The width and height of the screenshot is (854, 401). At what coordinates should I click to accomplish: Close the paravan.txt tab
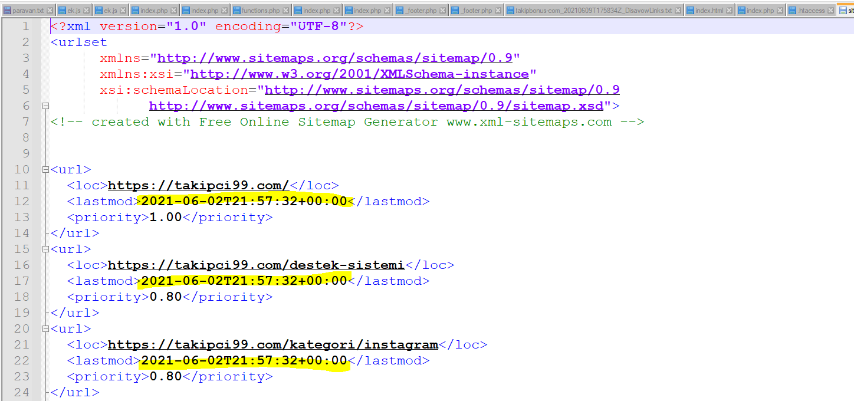tap(50, 11)
